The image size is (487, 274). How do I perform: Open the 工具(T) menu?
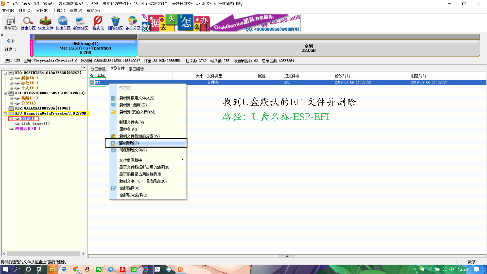59,10
